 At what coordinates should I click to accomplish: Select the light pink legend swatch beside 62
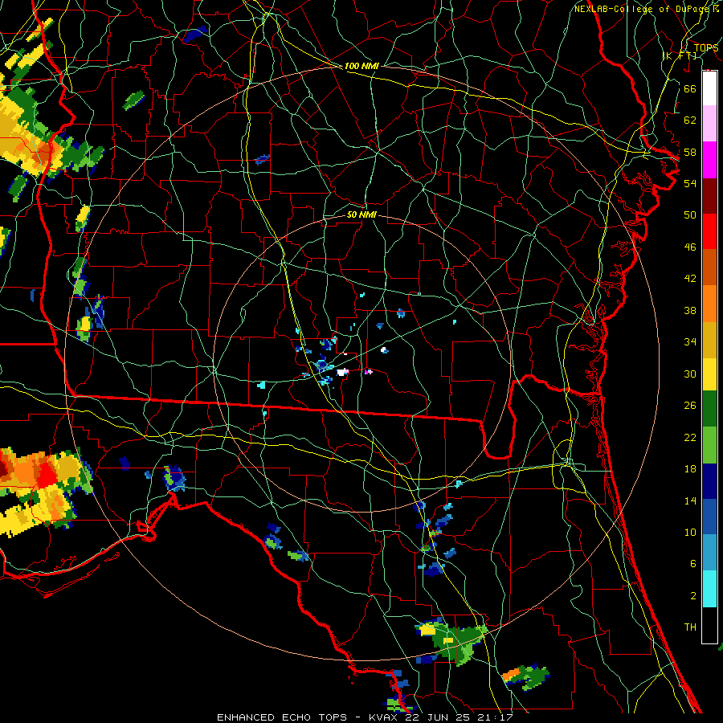pyautogui.click(x=709, y=123)
